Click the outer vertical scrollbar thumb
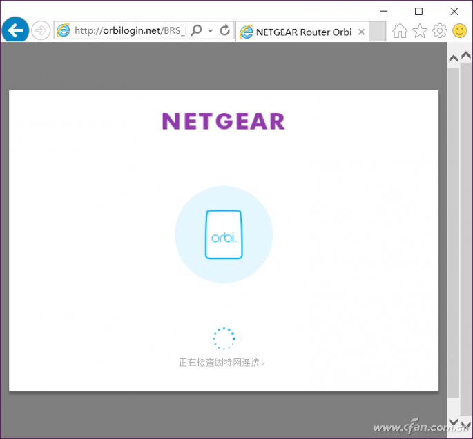Viewport: 473px width, 439px height. point(466,239)
